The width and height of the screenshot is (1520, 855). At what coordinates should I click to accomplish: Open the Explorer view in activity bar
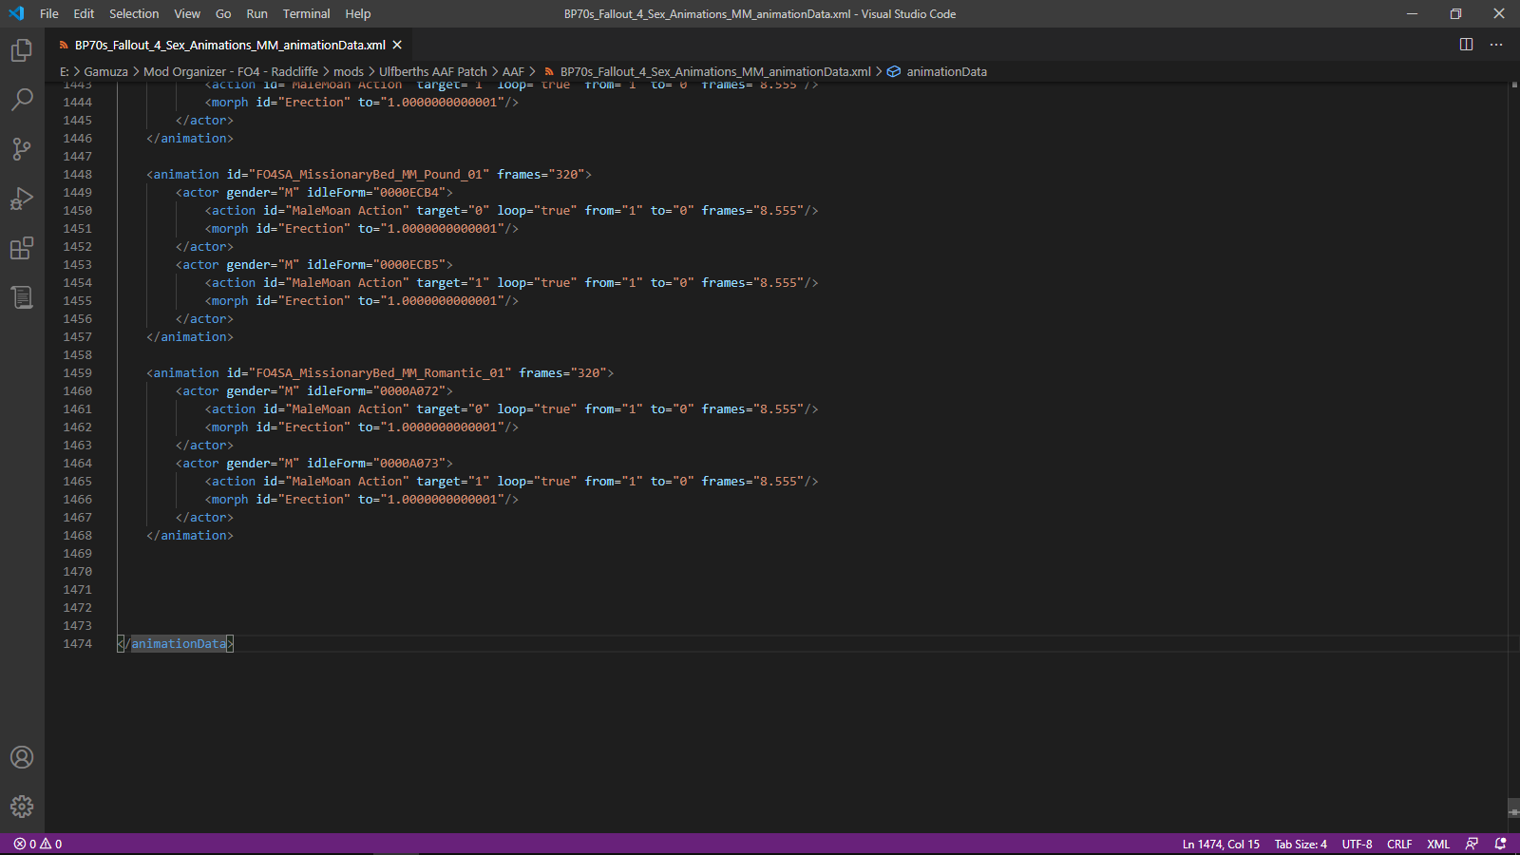coord(22,49)
